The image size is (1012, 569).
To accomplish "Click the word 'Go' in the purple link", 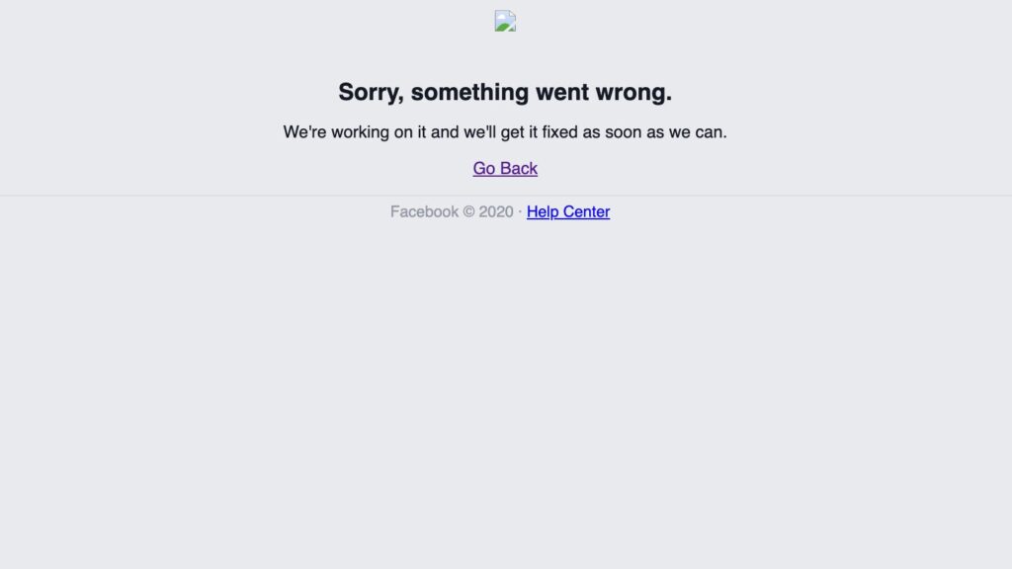I will 483,168.
